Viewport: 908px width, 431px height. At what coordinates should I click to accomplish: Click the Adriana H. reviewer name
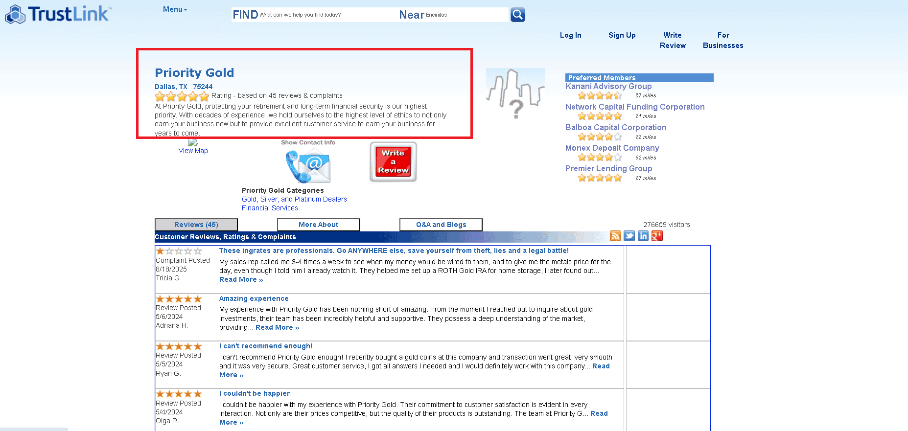(x=172, y=325)
